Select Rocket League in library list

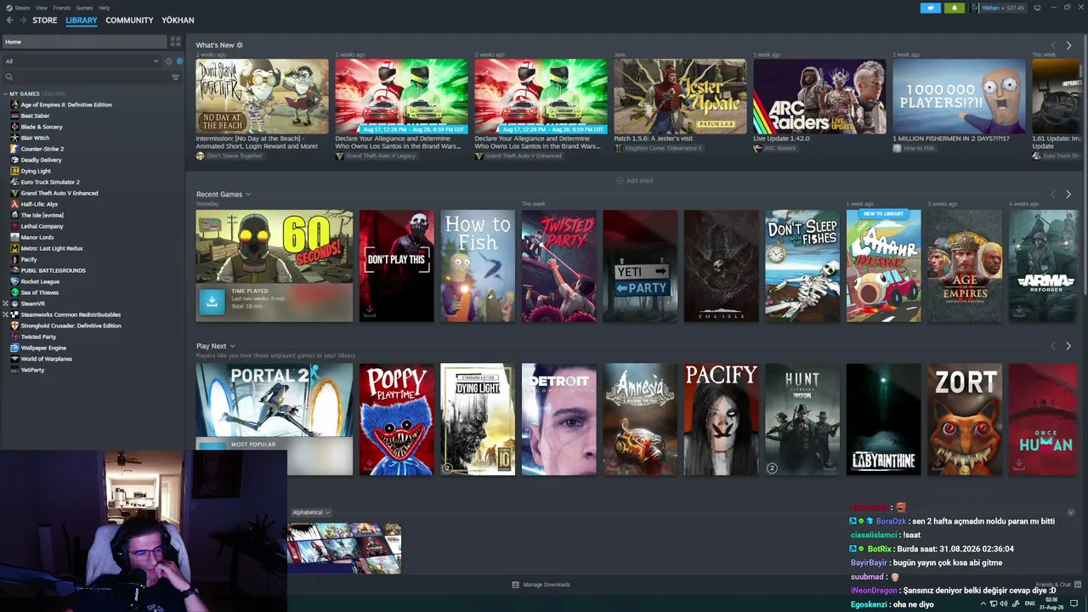click(x=40, y=281)
